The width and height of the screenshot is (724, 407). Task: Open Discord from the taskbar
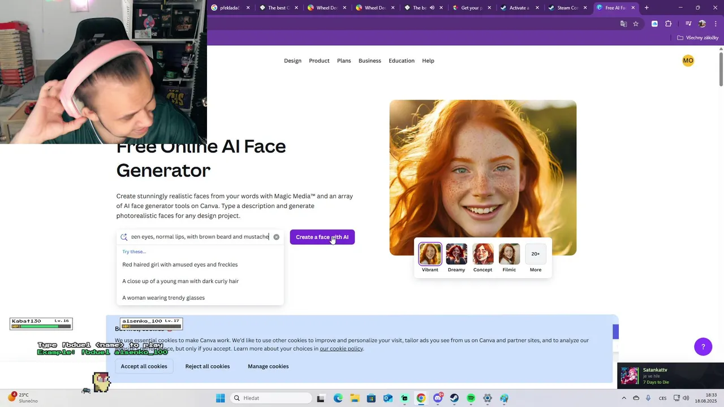[x=438, y=398]
